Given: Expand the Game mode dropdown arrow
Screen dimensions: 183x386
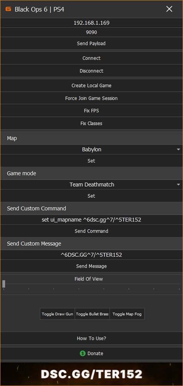Looking at the screenshot, I should tap(178, 185).
